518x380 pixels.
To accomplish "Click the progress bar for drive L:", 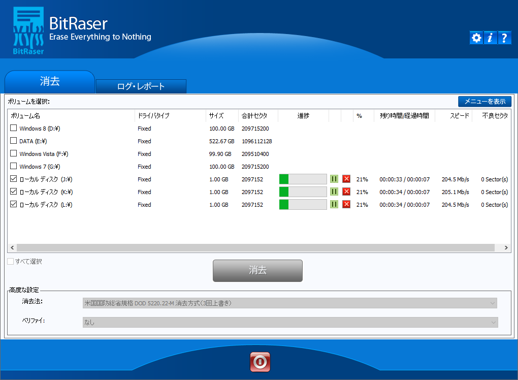I will point(303,204).
